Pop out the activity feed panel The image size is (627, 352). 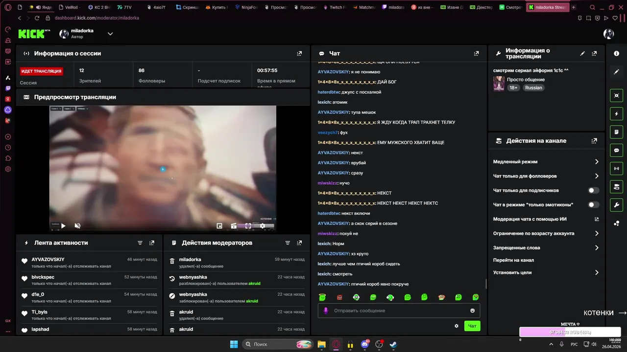(x=152, y=242)
